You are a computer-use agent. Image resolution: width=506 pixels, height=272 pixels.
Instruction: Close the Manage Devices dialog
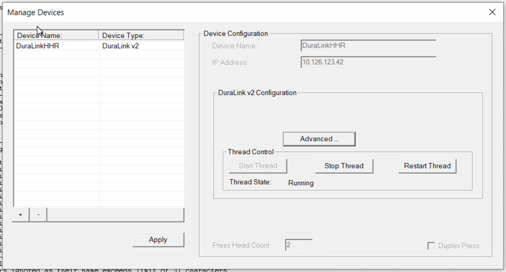492,12
